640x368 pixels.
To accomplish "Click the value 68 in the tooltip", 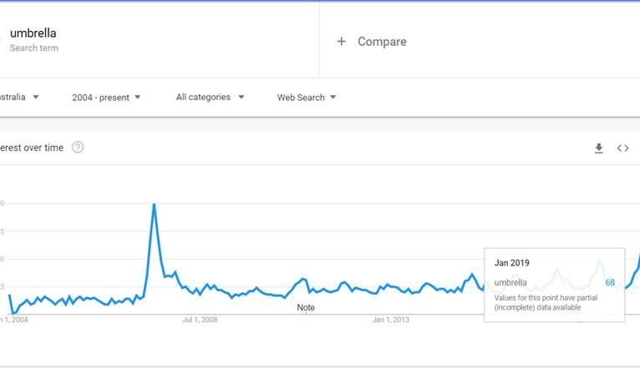I will pyautogui.click(x=610, y=283).
